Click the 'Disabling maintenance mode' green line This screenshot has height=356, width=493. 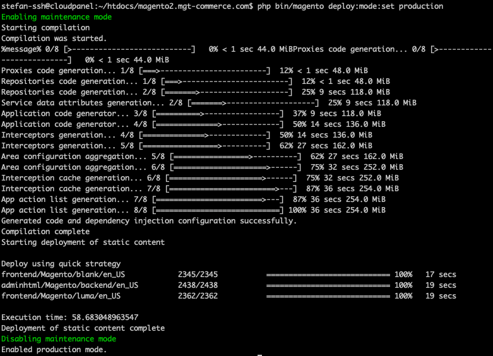coord(59,339)
